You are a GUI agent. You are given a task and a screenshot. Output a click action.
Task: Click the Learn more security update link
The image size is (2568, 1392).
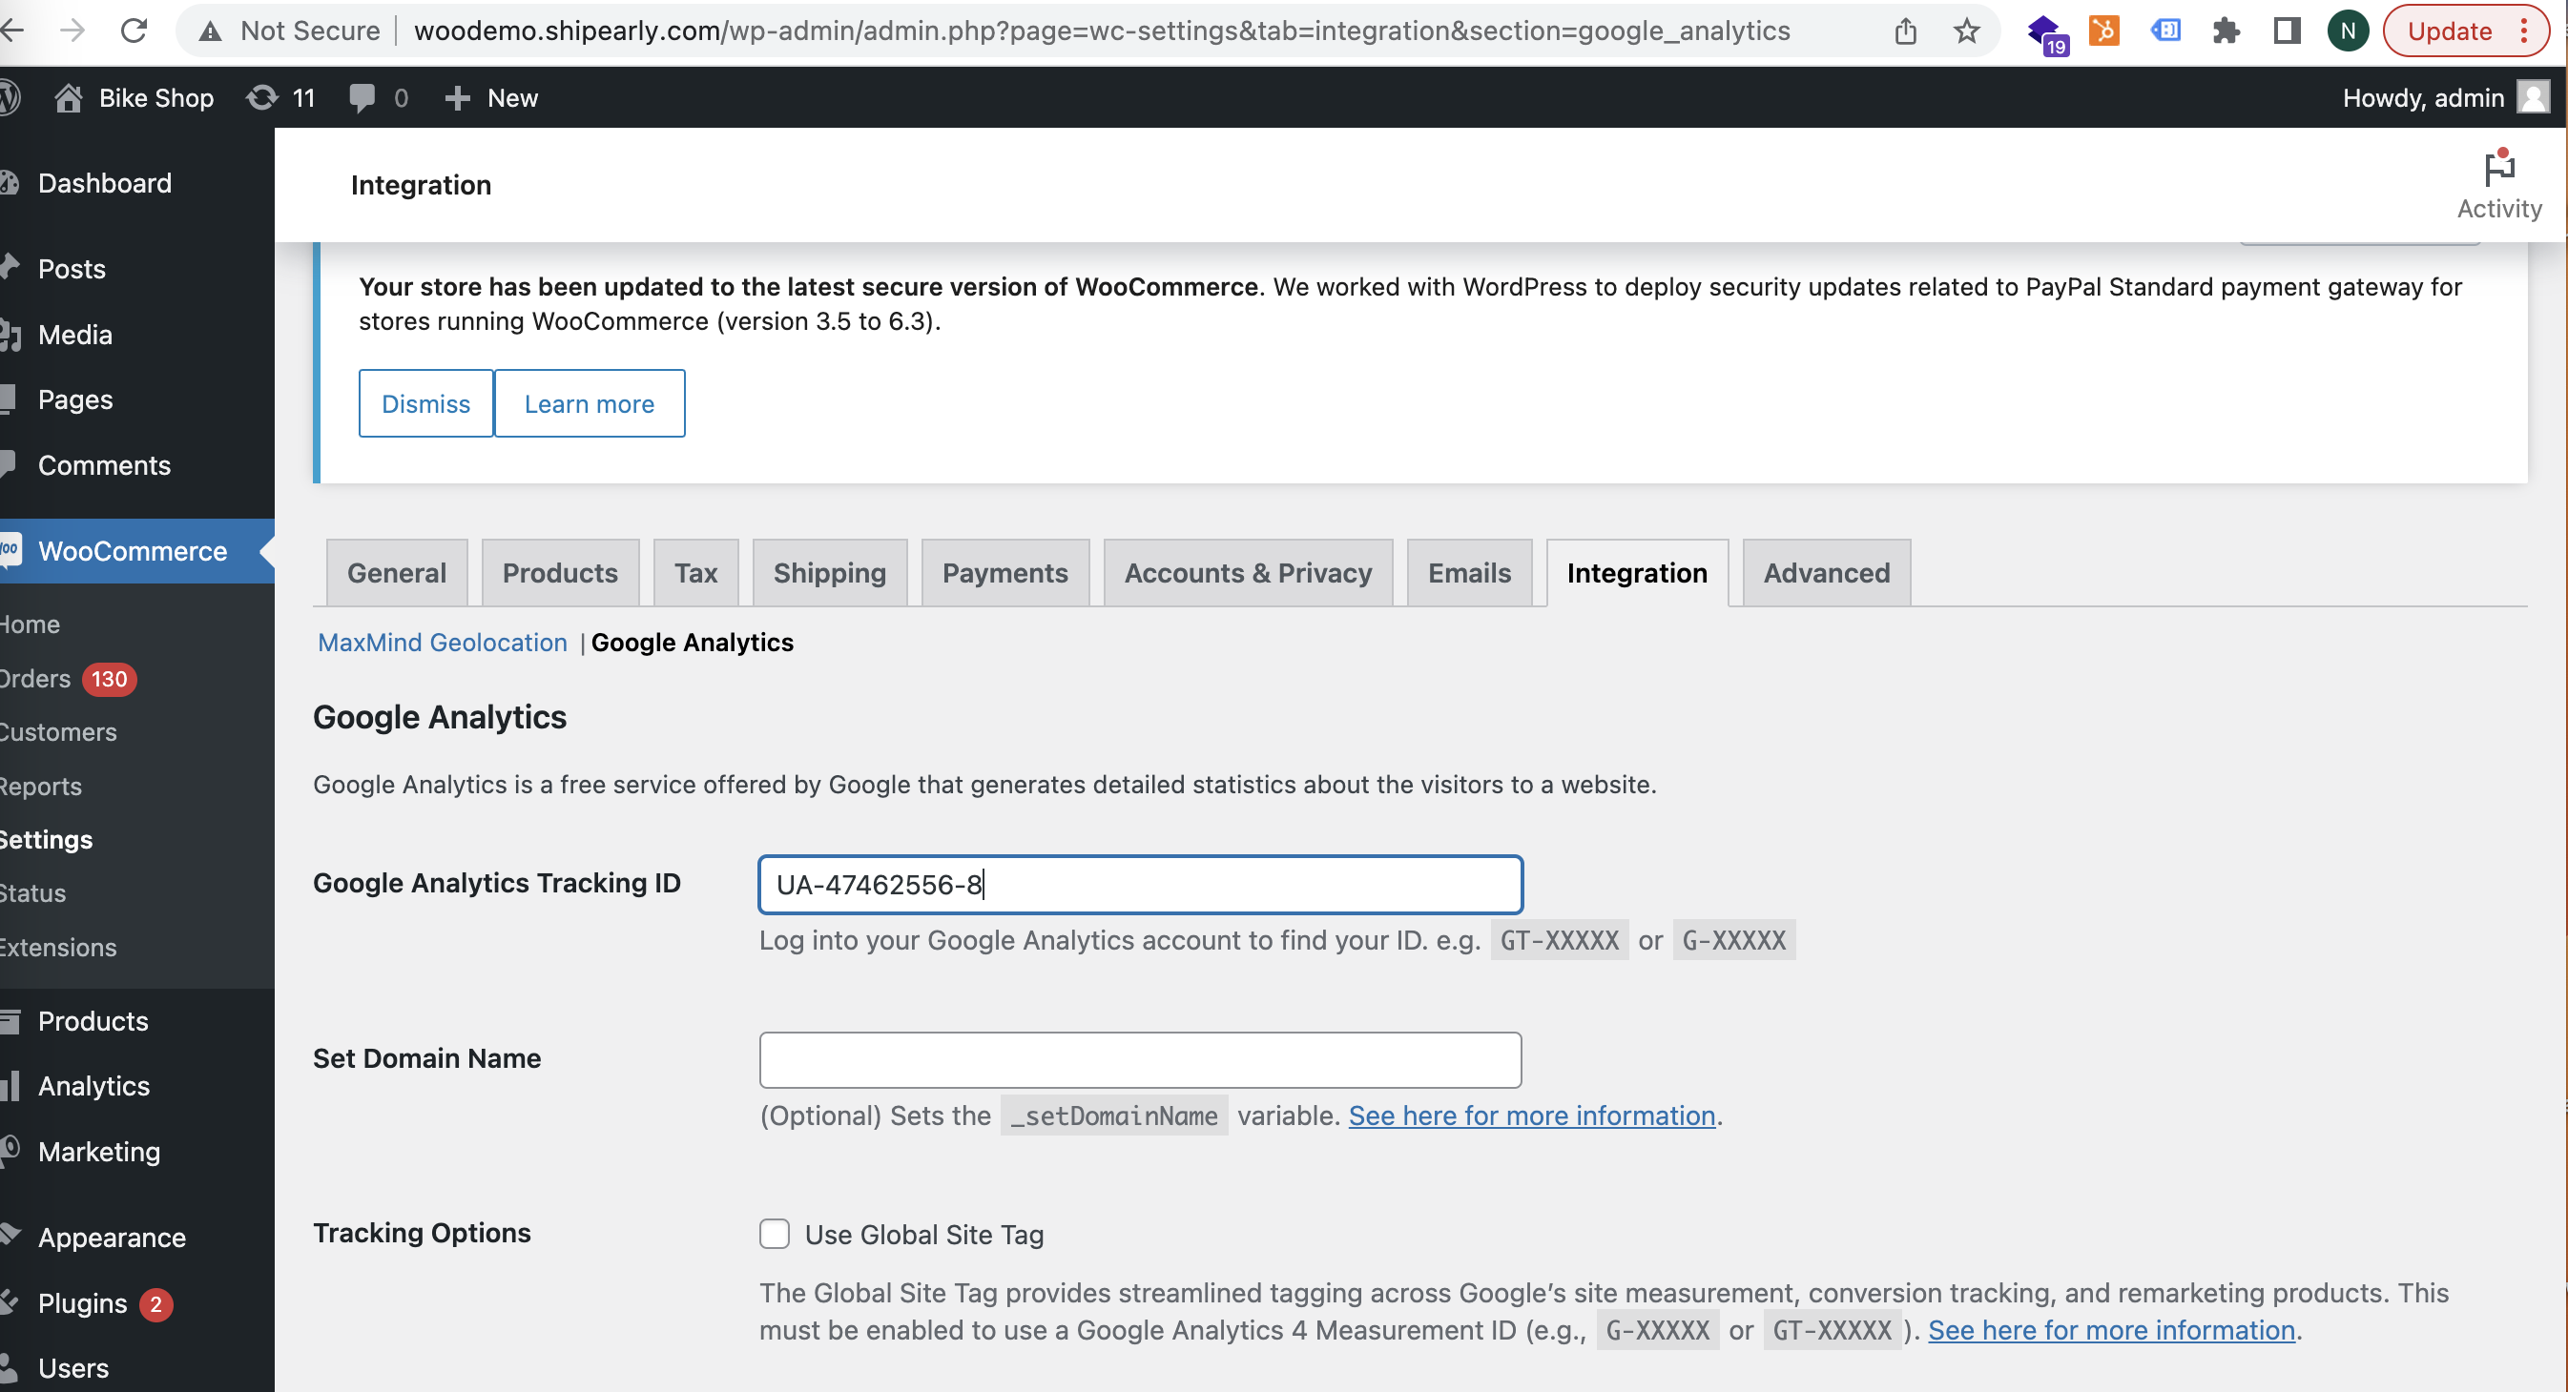tap(590, 403)
